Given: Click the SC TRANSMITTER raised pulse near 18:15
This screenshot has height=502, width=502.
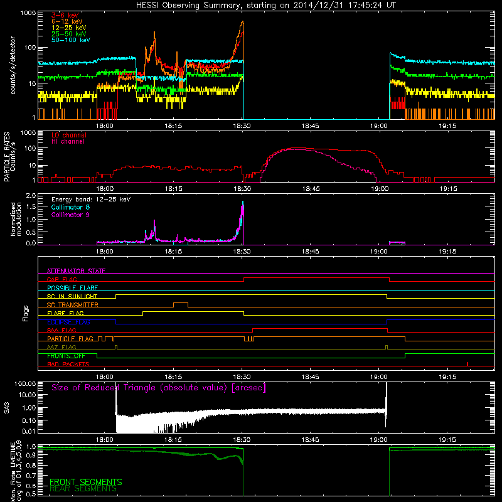Looking at the screenshot, I should point(181,304).
